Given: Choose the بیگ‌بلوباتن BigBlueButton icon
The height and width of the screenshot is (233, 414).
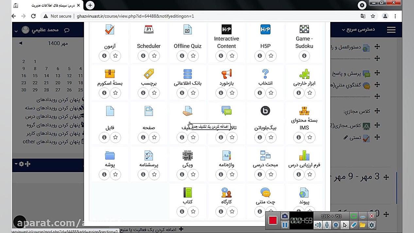Looking at the screenshot, I should point(265,111).
